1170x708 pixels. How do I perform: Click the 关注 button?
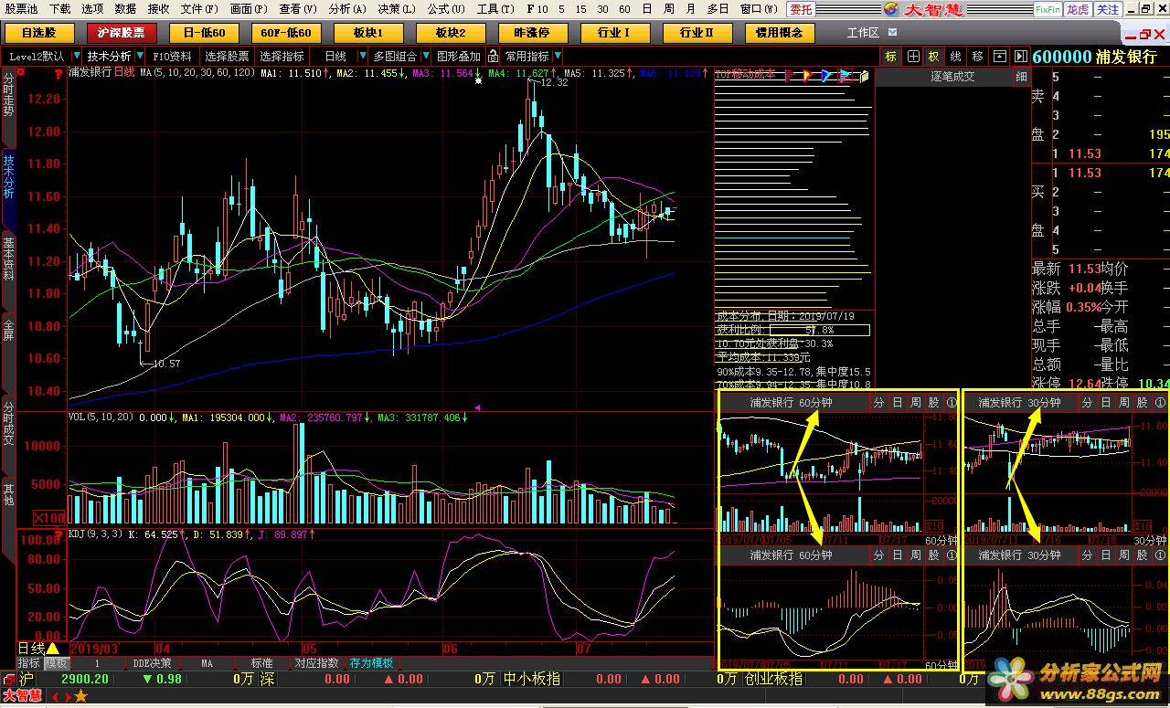coord(1108,9)
